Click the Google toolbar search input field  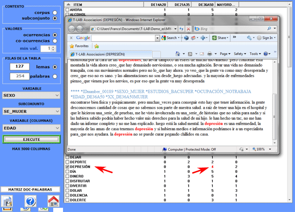click(123, 38)
